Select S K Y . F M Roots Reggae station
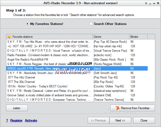The width and height of the screenshot is (161, 127). (x=77, y=64)
